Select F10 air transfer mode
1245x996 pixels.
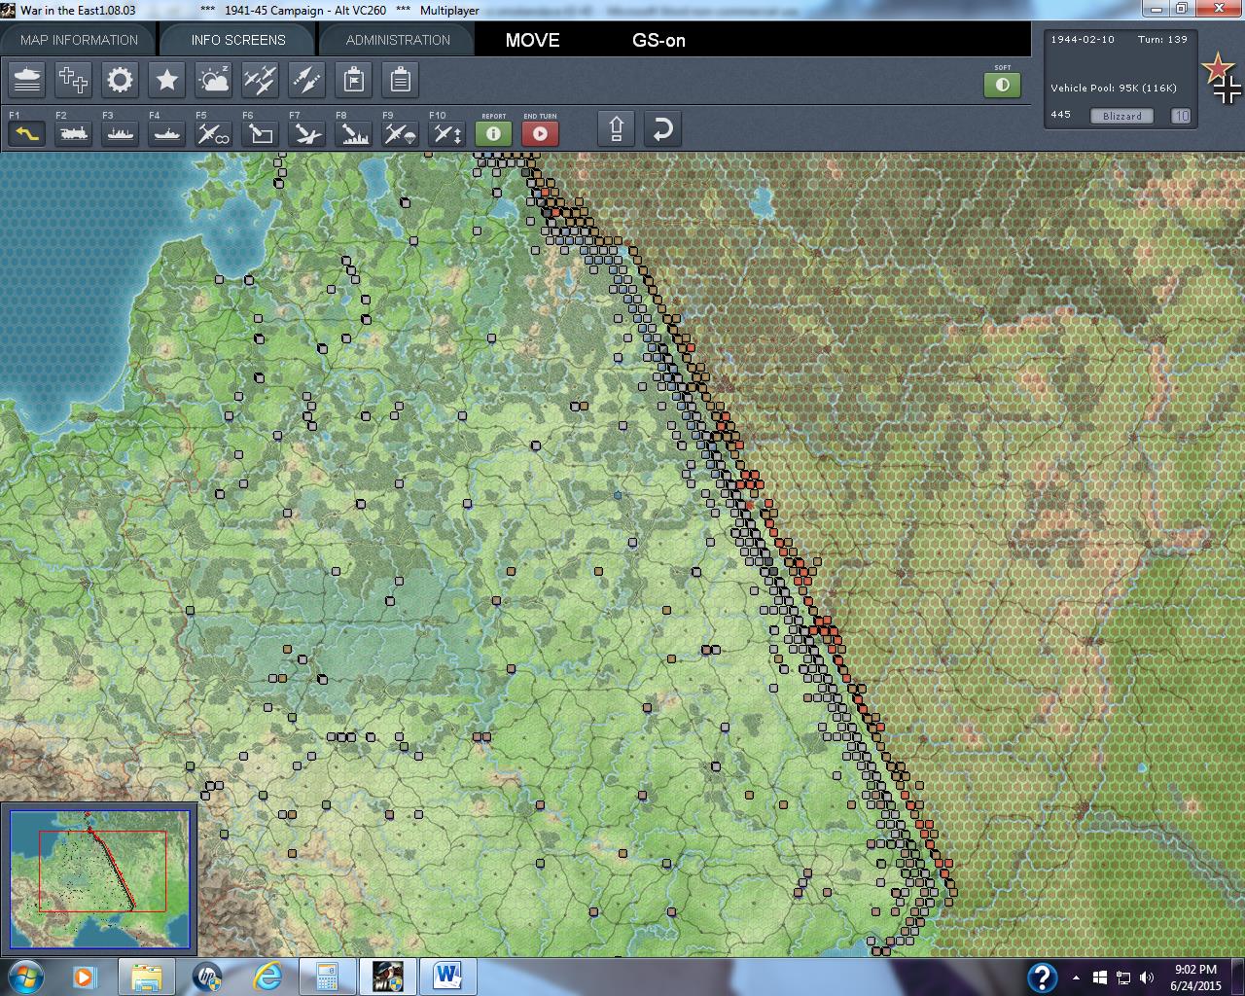tap(447, 132)
